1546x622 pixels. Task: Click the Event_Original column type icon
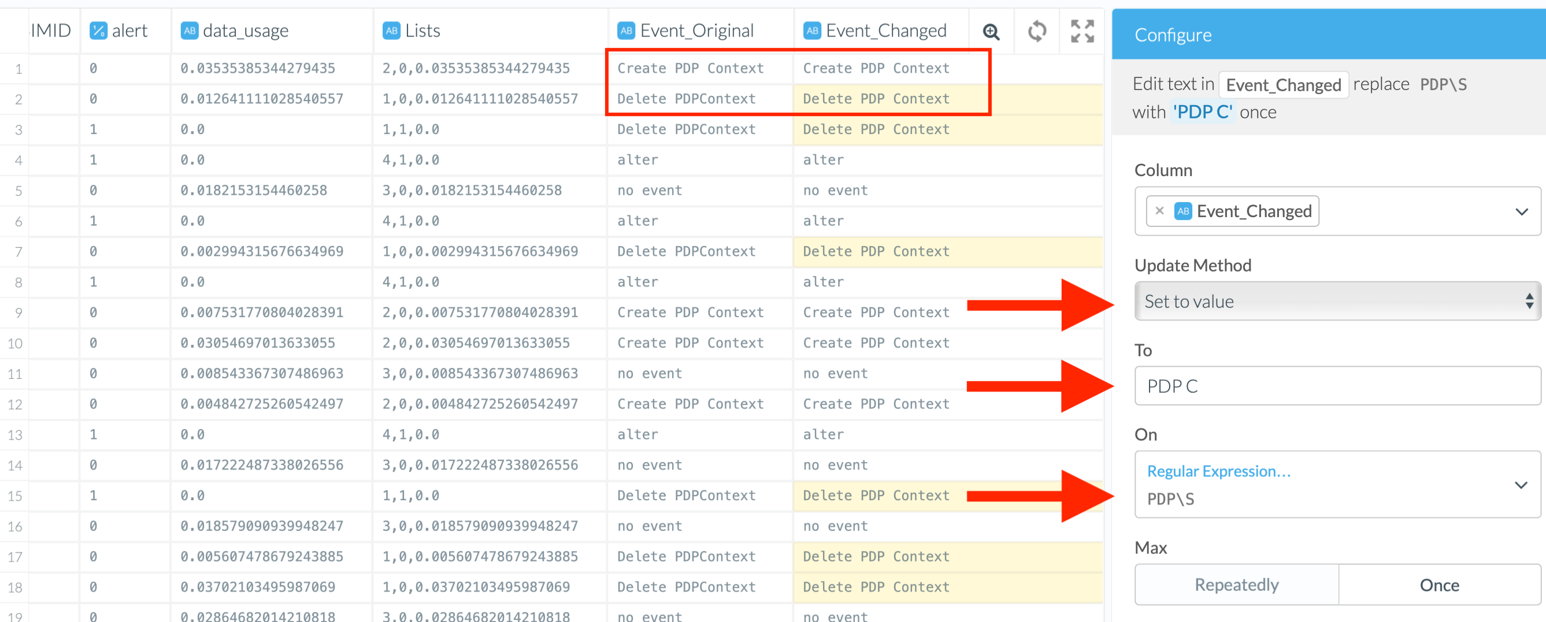click(x=626, y=31)
